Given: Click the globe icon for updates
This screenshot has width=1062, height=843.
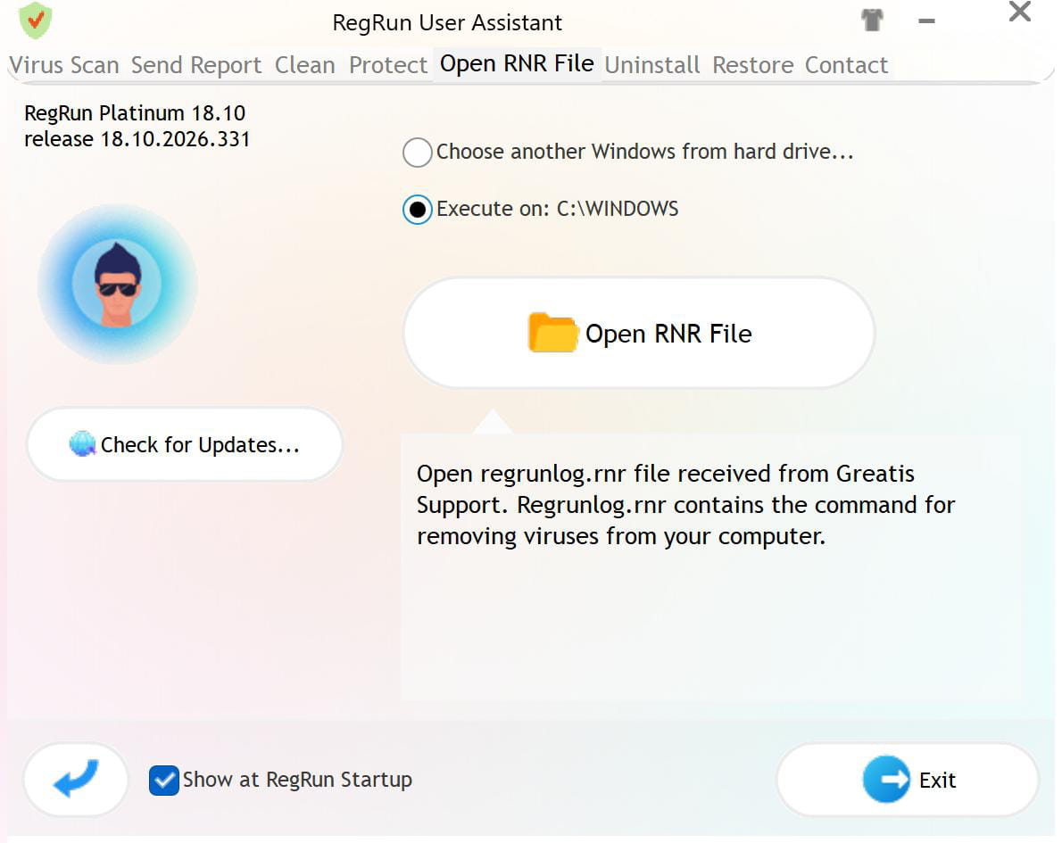Looking at the screenshot, I should tap(82, 444).
